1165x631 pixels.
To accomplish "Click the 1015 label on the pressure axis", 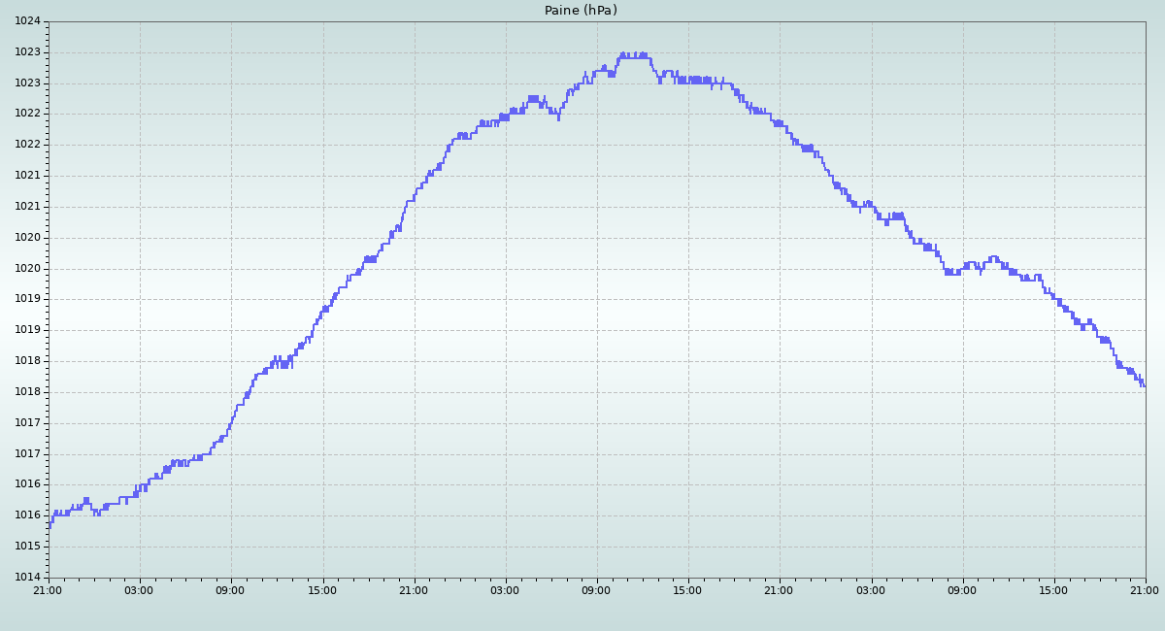I will (x=28, y=547).
